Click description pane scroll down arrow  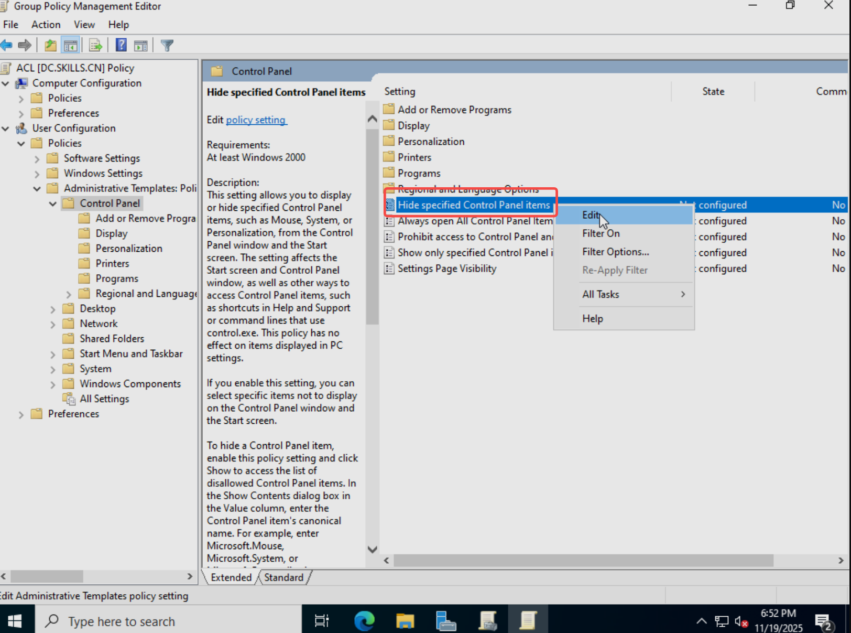click(372, 549)
